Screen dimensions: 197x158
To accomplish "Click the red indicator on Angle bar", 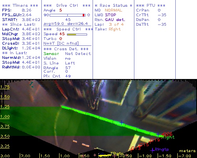I will pos(84,15).
